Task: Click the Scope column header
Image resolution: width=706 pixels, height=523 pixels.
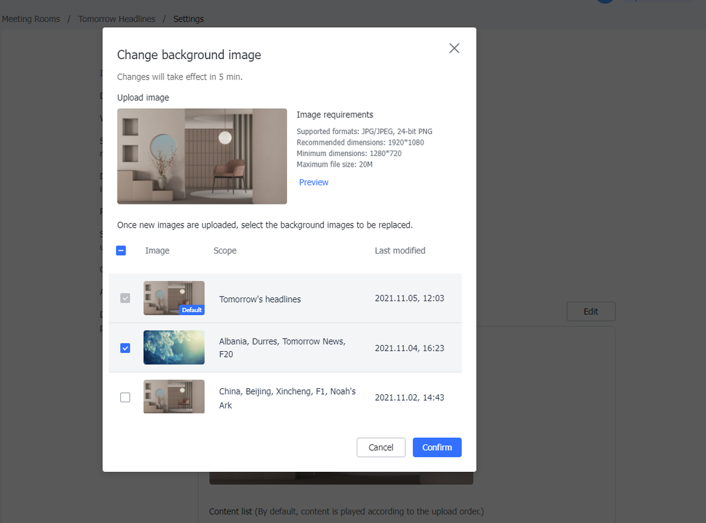Action: pos(224,251)
